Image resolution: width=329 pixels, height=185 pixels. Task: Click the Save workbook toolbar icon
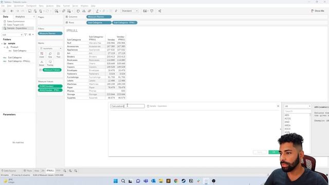point(30,11)
